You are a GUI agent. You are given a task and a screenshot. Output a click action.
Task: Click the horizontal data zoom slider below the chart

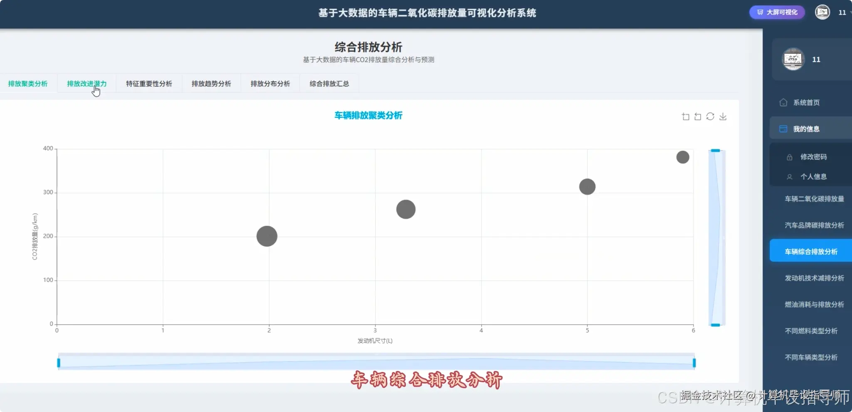[374, 362]
